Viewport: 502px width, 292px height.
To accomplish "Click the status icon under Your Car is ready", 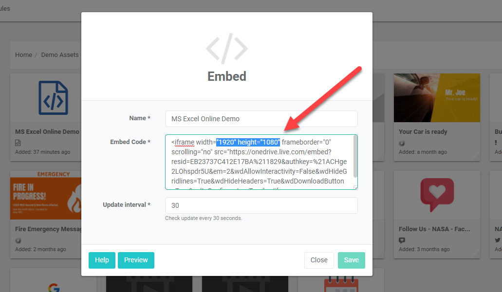I will [x=402, y=143].
